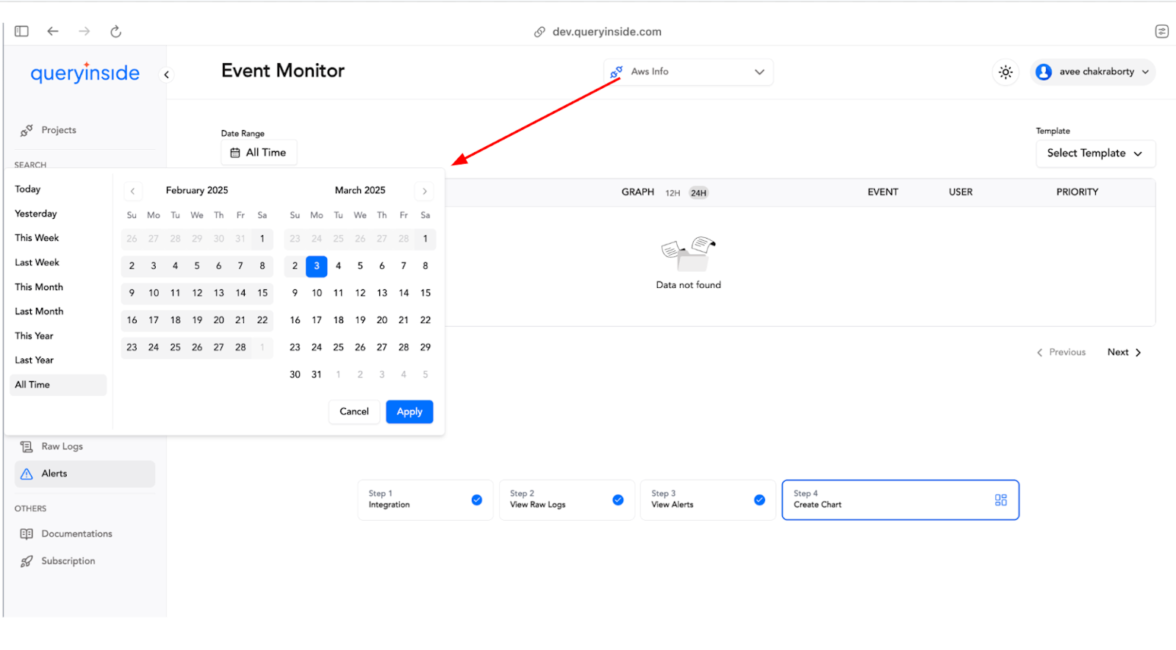Viewport: 1176px width, 650px height.
Task: Open the reader view icon in the address bar
Action: [1161, 31]
